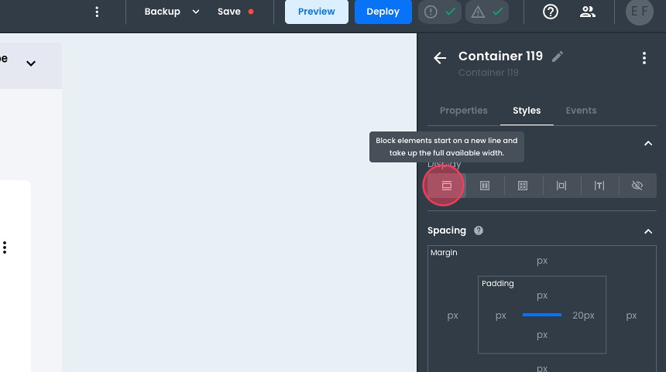The height and width of the screenshot is (372, 666).
Task: Collapse the Display section with its chevron
Action: point(648,143)
